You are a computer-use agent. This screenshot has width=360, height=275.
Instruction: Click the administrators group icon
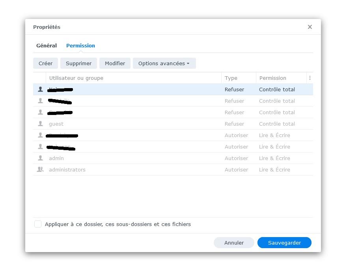[x=40, y=170]
